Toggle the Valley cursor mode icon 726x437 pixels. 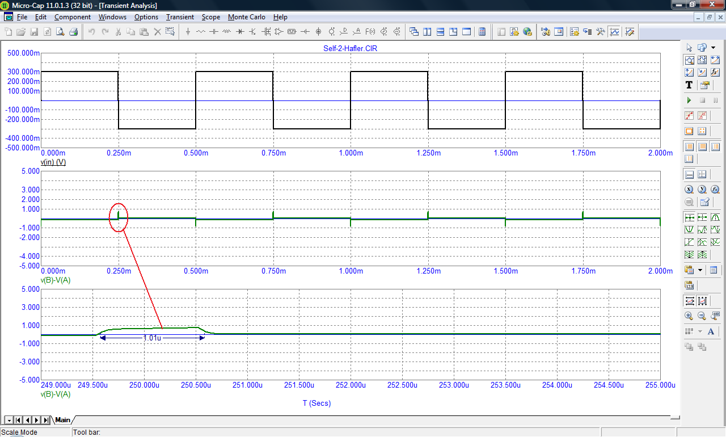(689, 230)
